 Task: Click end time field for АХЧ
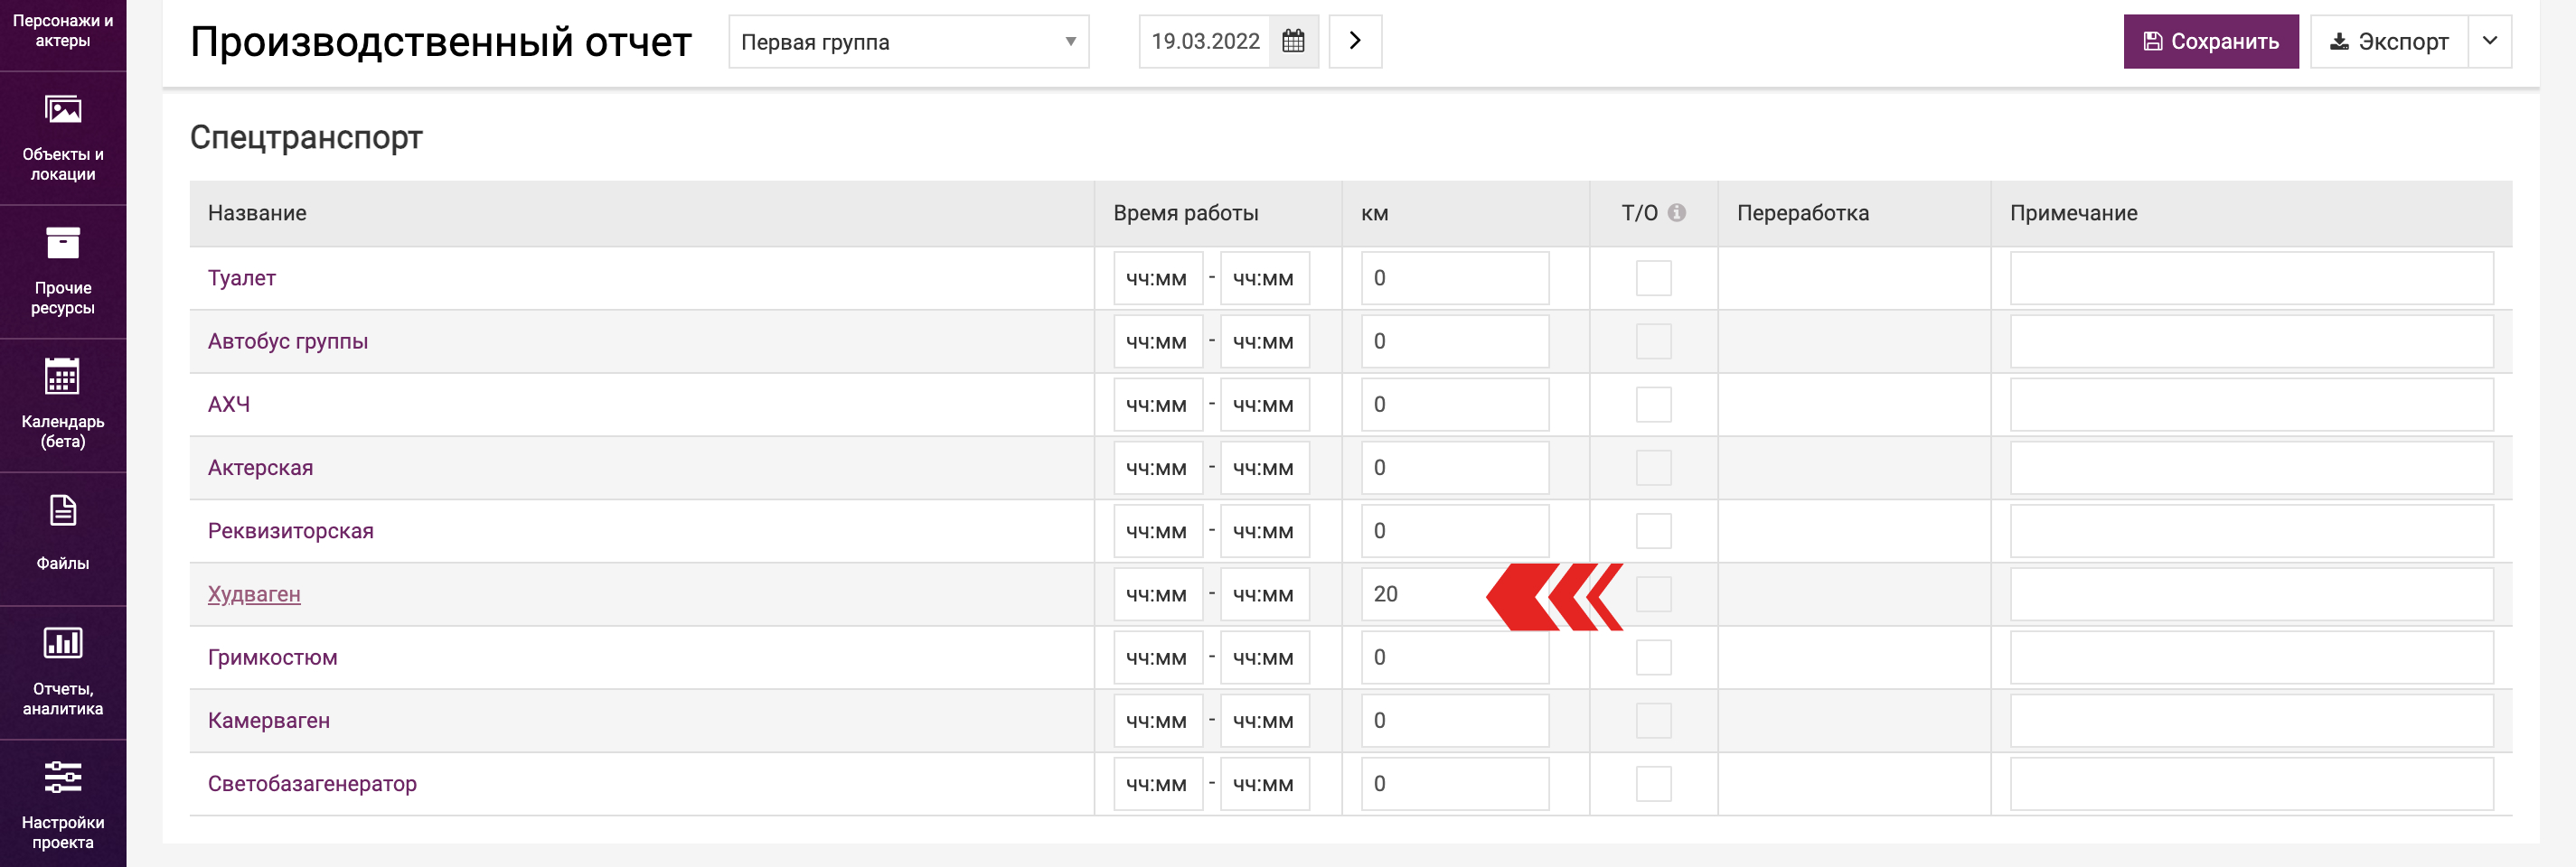click(1264, 405)
